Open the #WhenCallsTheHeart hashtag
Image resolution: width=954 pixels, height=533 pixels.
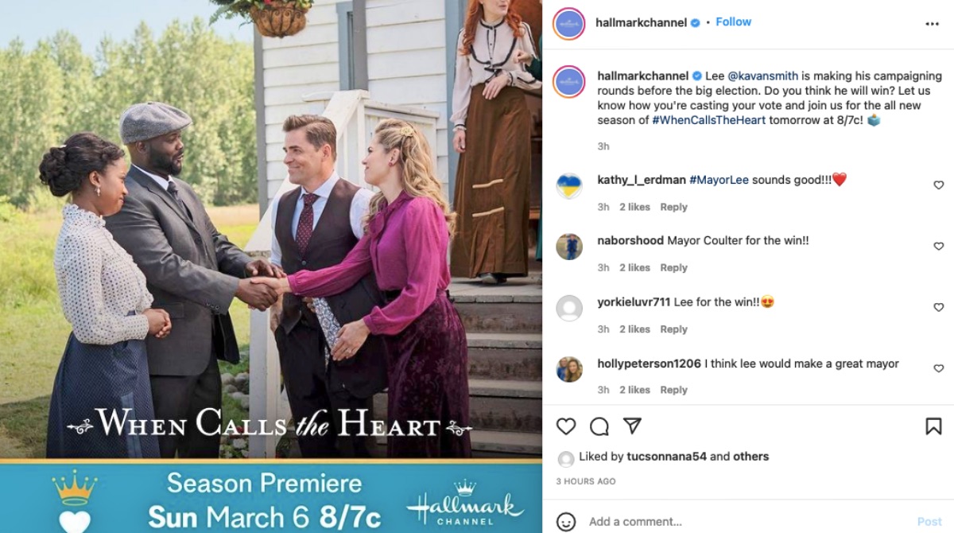pos(708,120)
